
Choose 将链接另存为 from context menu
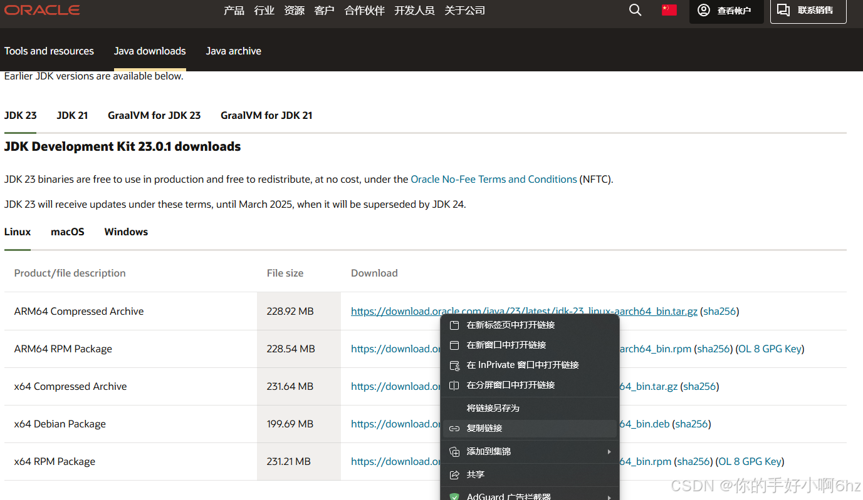[x=530, y=409]
